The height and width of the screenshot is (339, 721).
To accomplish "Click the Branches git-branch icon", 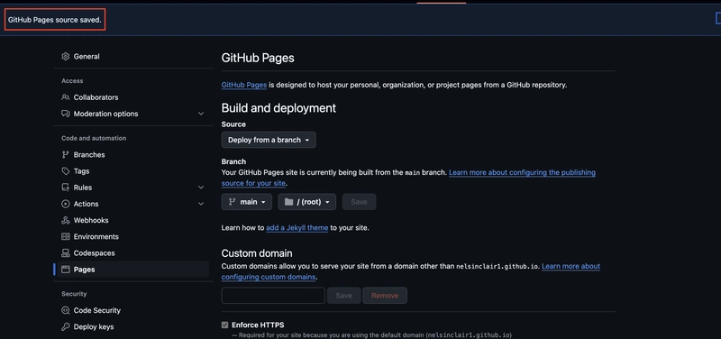I will (65, 155).
